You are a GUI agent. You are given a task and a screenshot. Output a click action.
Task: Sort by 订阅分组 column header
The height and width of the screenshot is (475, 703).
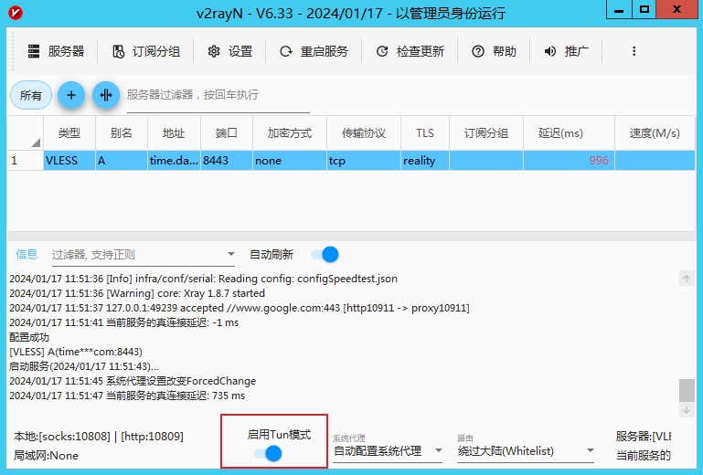pos(486,133)
